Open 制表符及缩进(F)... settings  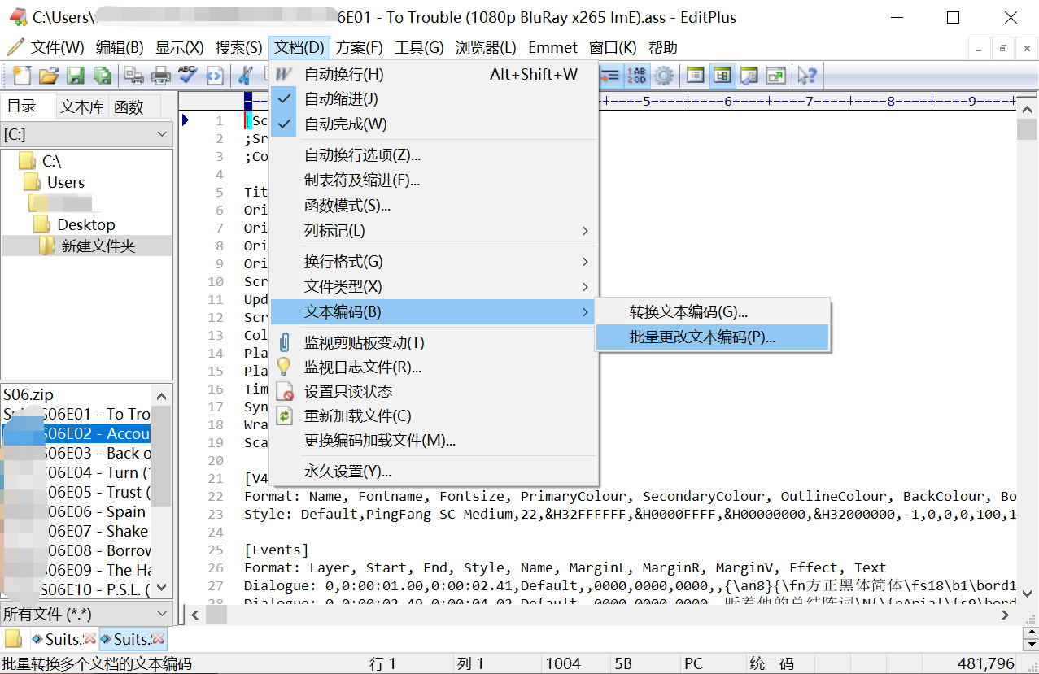434,180
